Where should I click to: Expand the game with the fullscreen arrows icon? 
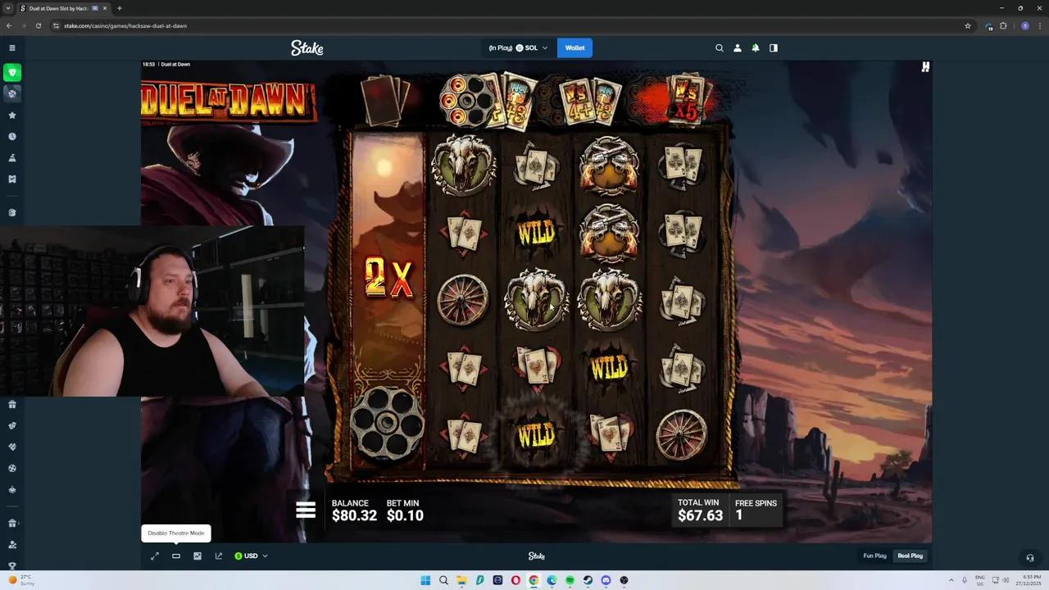click(155, 556)
